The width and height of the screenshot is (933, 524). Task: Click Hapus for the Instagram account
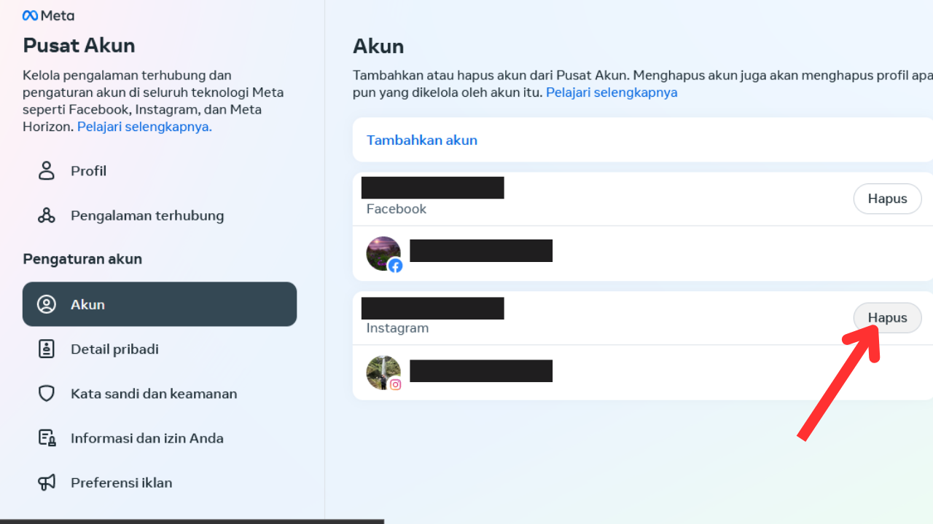point(887,318)
